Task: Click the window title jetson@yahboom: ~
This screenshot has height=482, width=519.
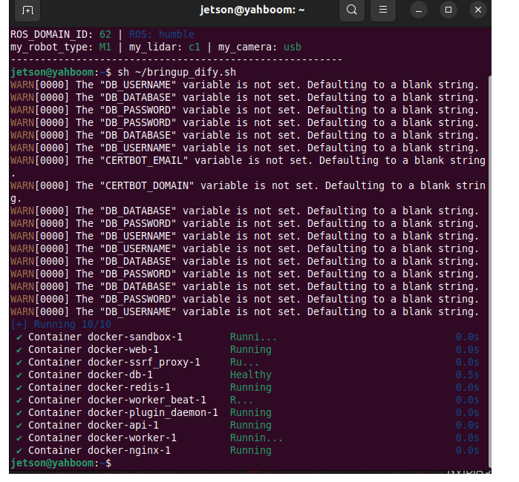Action: tap(252, 10)
